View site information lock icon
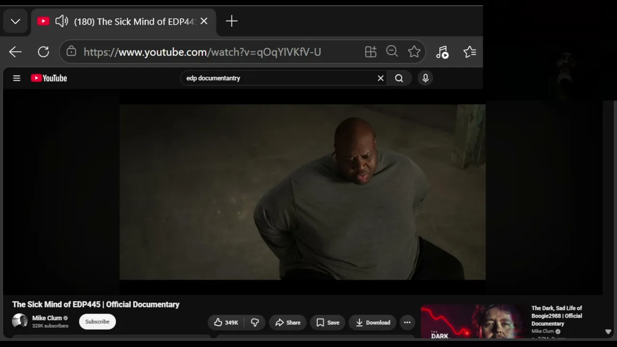This screenshot has width=617, height=347. click(x=71, y=52)
